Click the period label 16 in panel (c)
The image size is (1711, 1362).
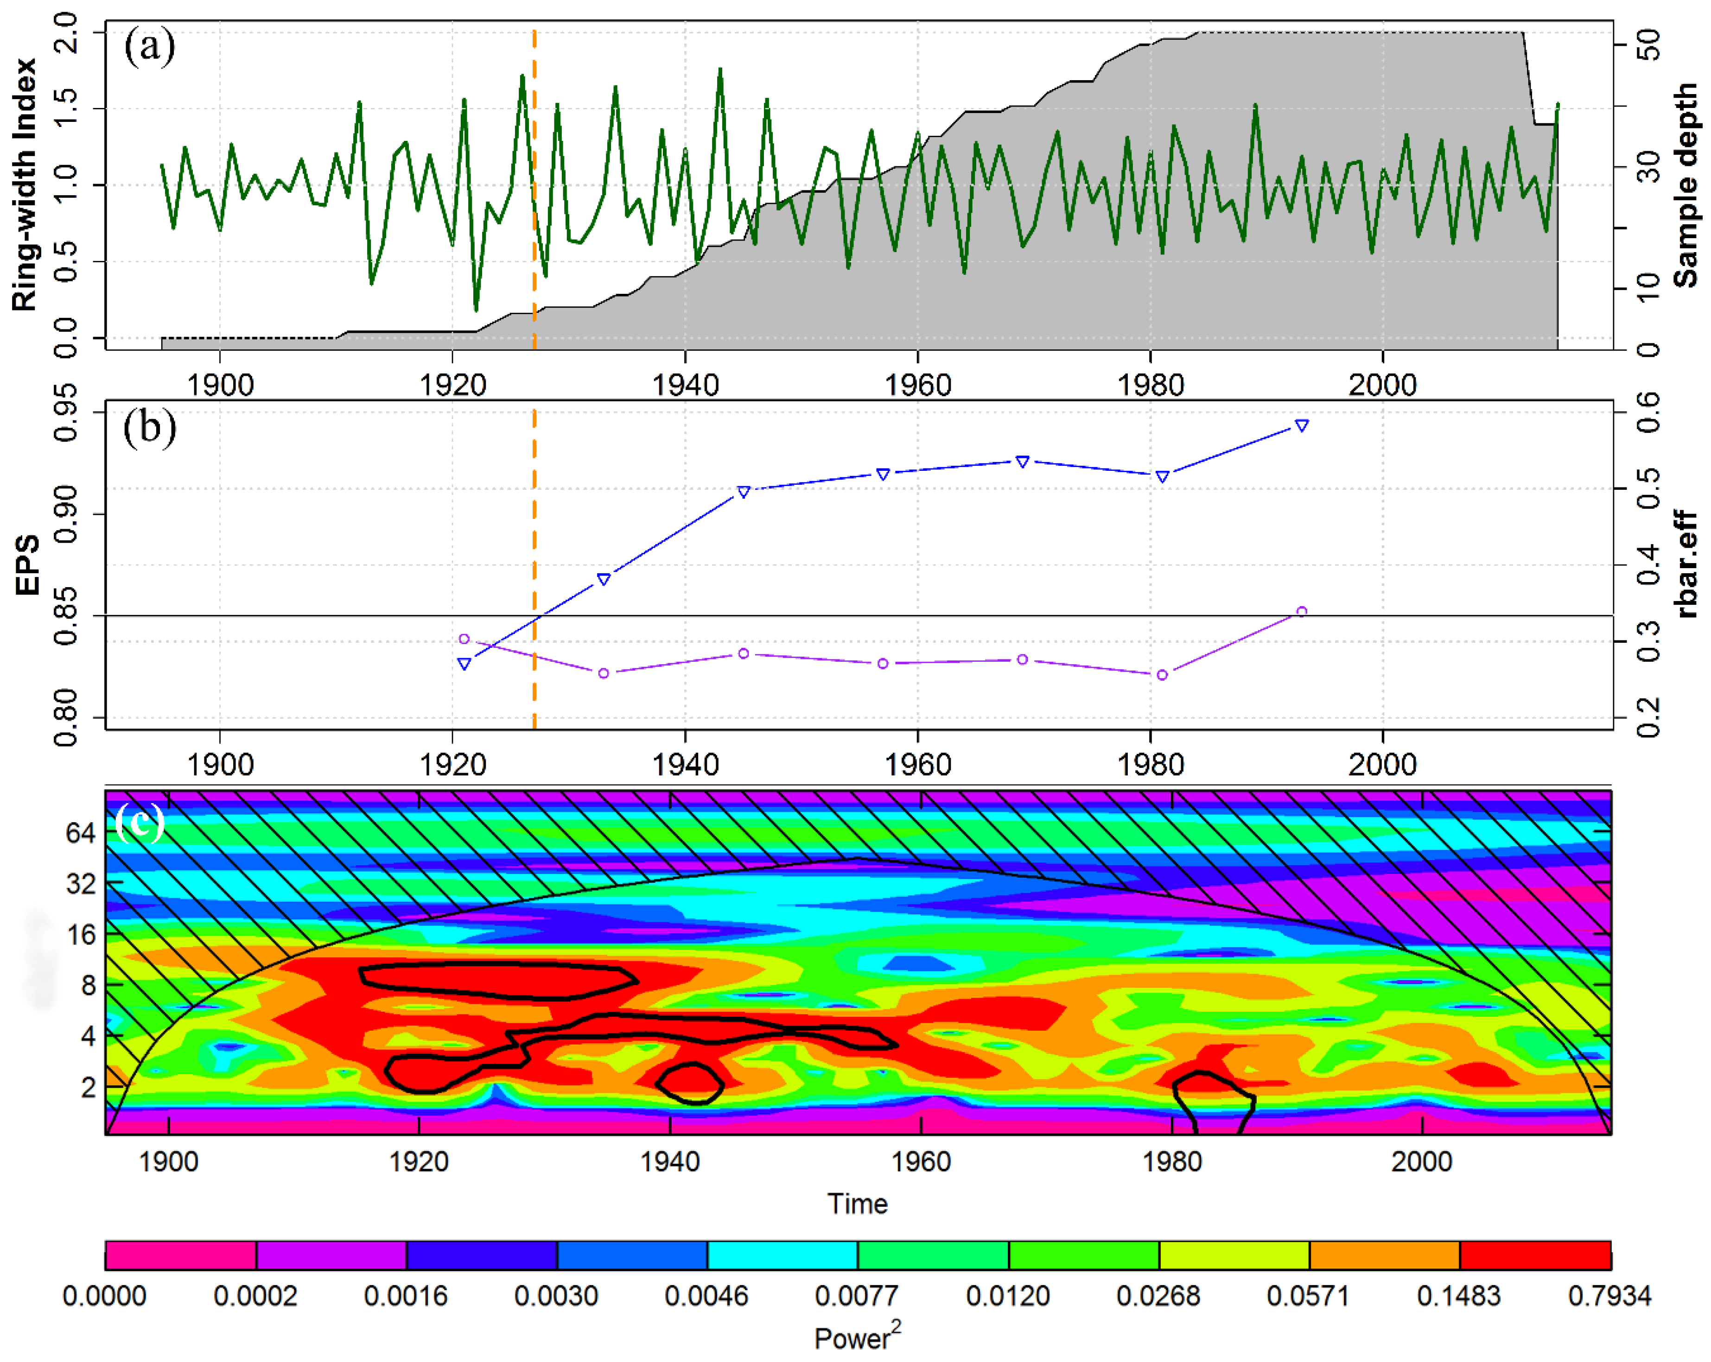pyautogui.click(x=80, y=934)
